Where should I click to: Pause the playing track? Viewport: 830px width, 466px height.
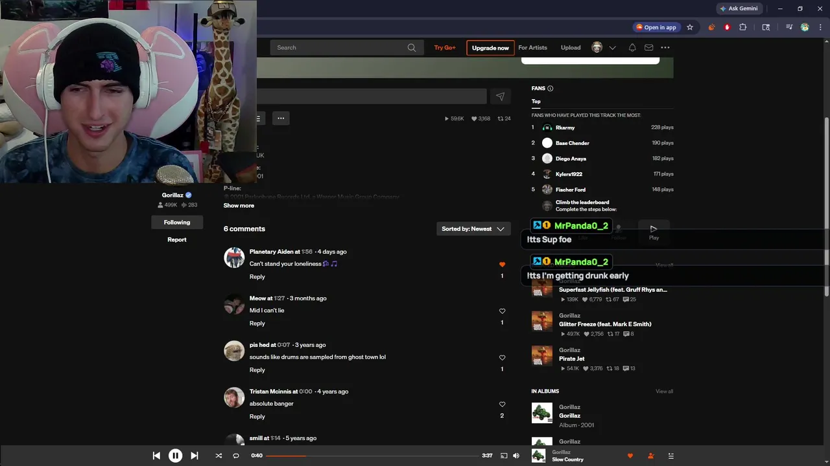click(175, 456)
